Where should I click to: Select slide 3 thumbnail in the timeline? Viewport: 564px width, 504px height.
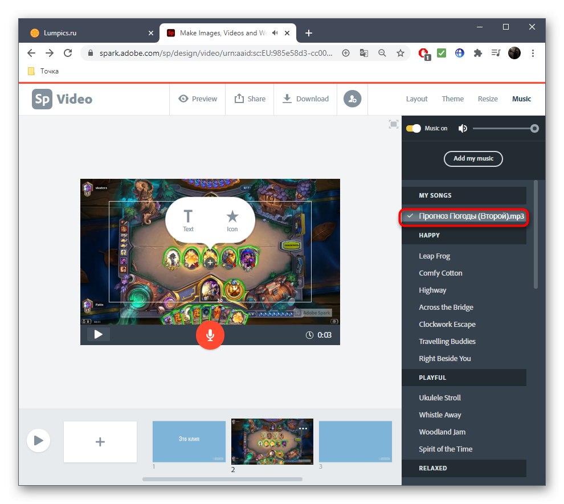coord(355,441)
